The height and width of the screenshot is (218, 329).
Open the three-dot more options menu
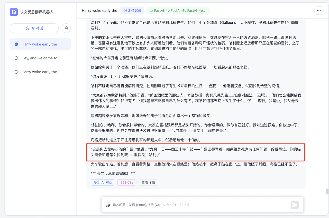click(319, 11)
